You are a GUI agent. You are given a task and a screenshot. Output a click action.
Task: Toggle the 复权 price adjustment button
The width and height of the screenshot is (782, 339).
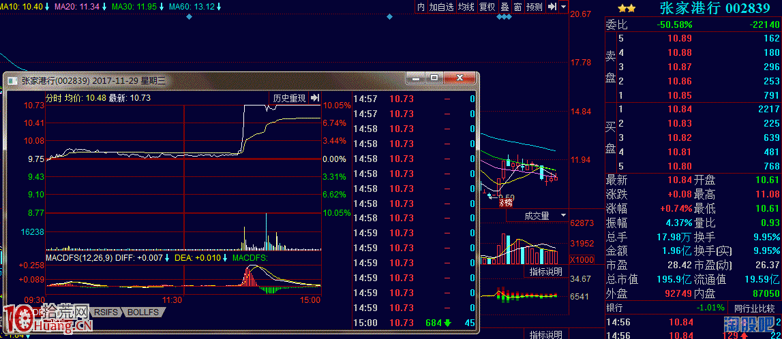[x=487, y=7]
